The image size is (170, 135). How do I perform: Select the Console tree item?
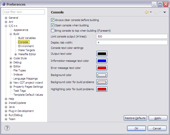pos(24,42)
